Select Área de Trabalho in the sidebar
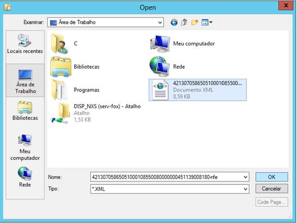This screenshot has width=297, height=223. pyautogui.click(x=25, y=81)
